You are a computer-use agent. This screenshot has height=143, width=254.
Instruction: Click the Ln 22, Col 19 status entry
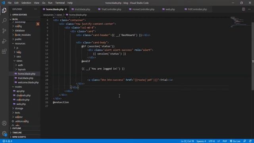(187, 141)
